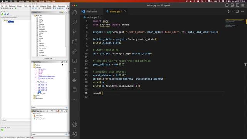
Task: Toggle the primary side bar in VS Code
Action: 227,5
